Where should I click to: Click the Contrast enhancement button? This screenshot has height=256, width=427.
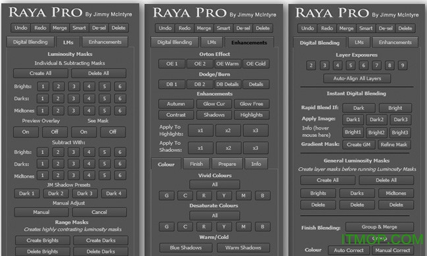(x=176, y=115)
